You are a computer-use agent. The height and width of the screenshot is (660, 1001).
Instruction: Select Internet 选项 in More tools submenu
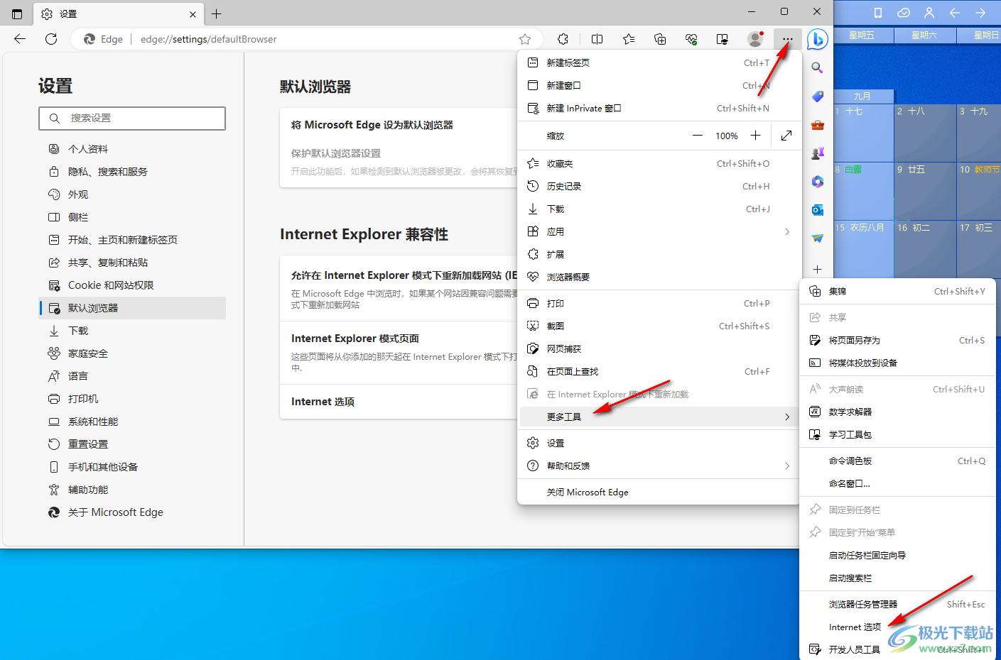tap(898, 627)
